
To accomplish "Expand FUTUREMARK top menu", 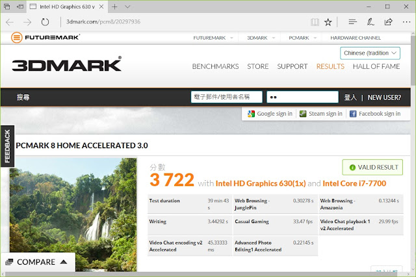I will [x=213, y=38].
